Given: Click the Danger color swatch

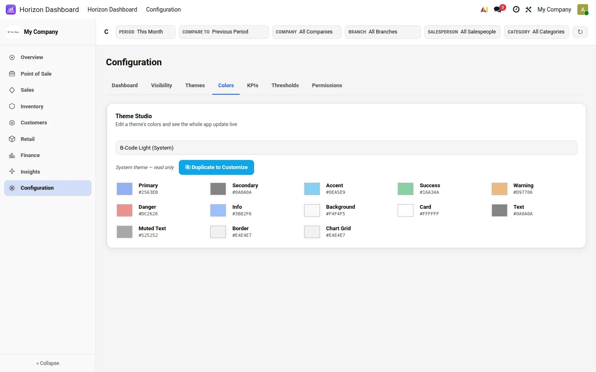Looking at the screenshot, I should tap(125, 210).
